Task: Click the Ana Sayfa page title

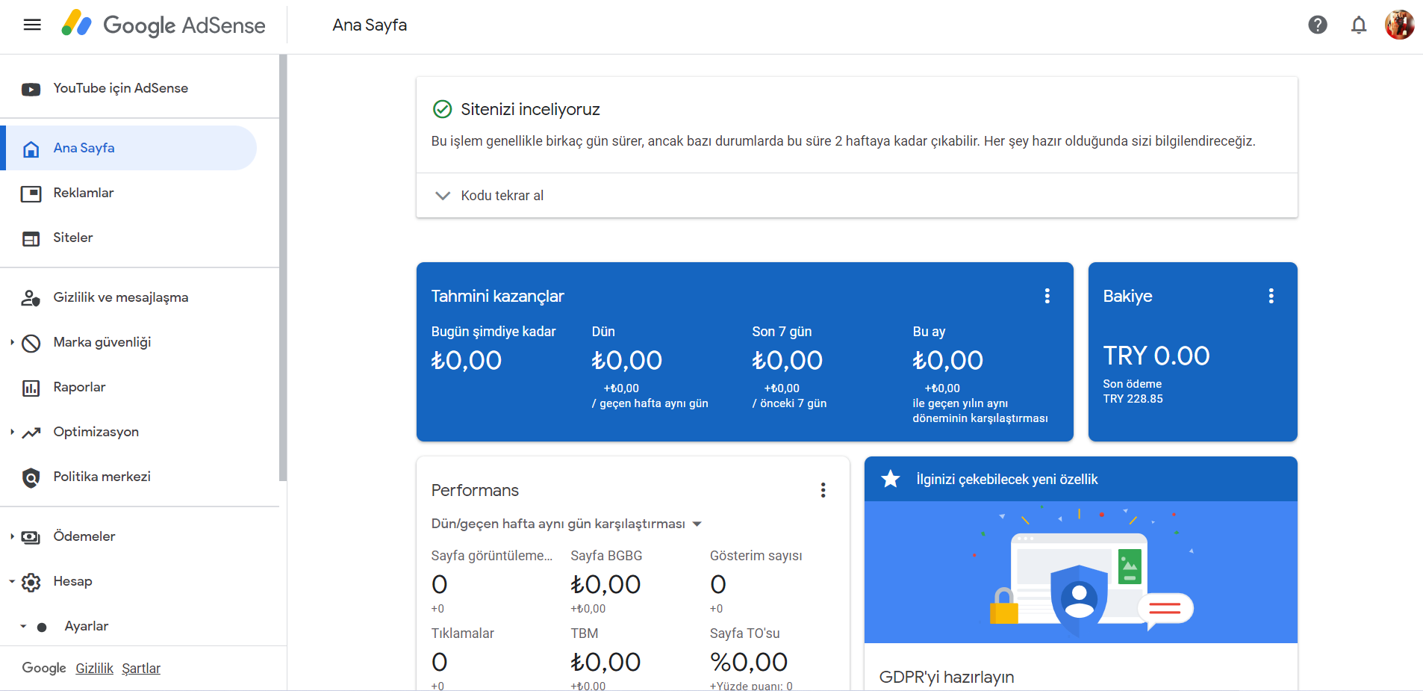Action: pyautogui.click(x=370, y=25)
